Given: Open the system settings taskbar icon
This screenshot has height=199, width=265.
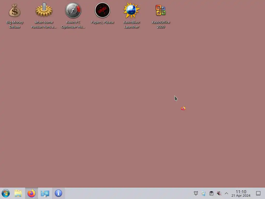Looking at the screenshot, I should tap(45, 193).
